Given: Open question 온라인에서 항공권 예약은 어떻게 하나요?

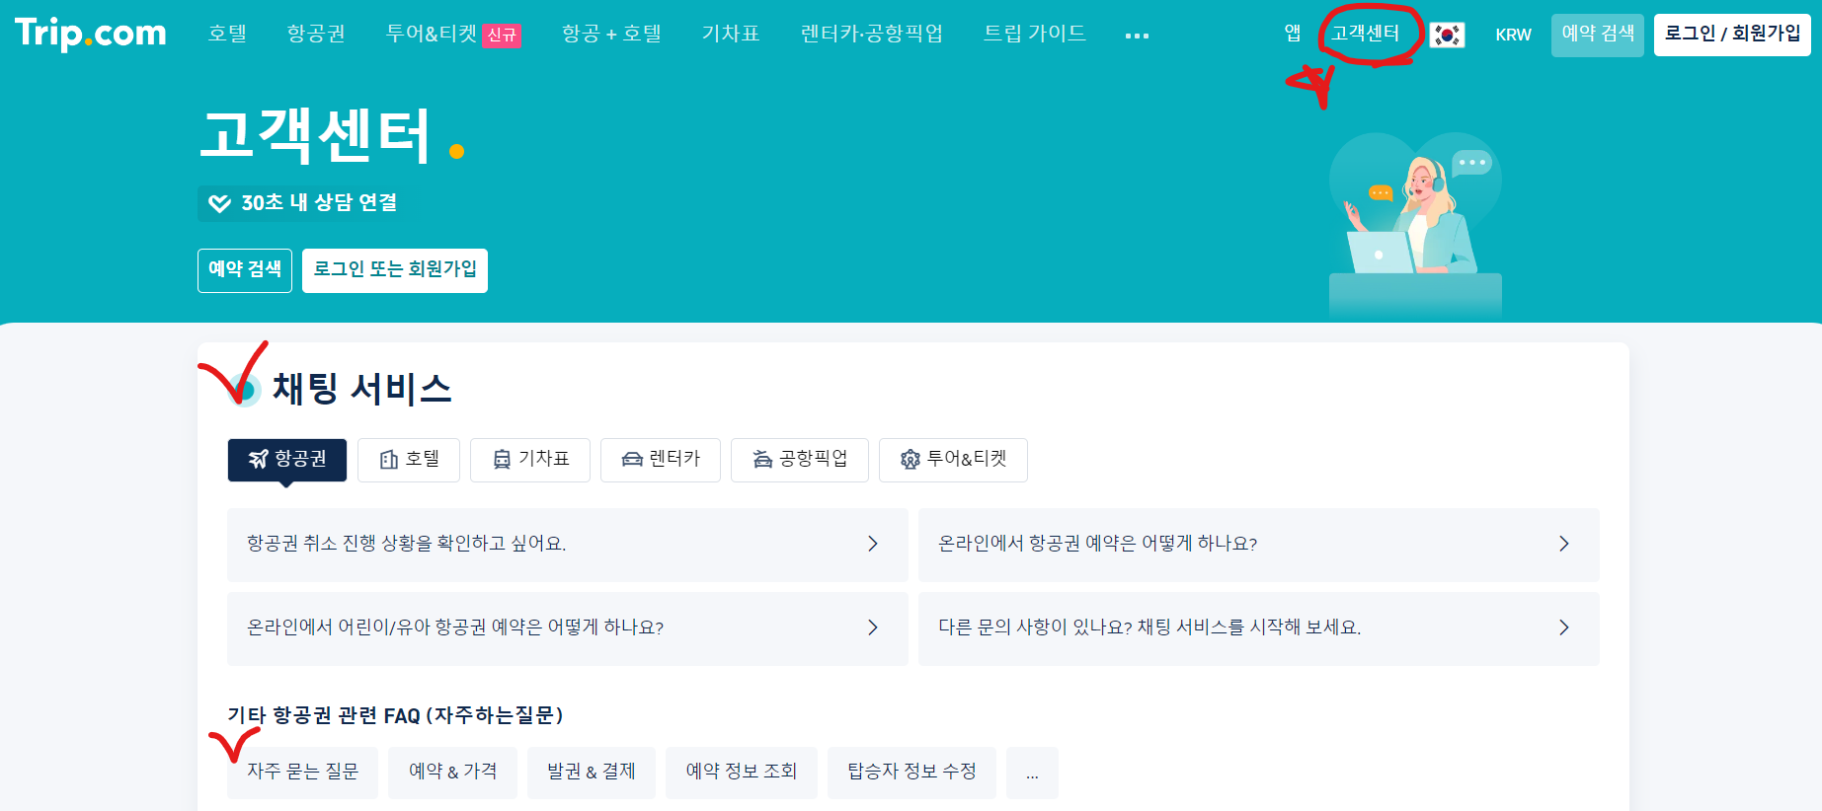Looking at the screenshot, I should coord(1258,545).
